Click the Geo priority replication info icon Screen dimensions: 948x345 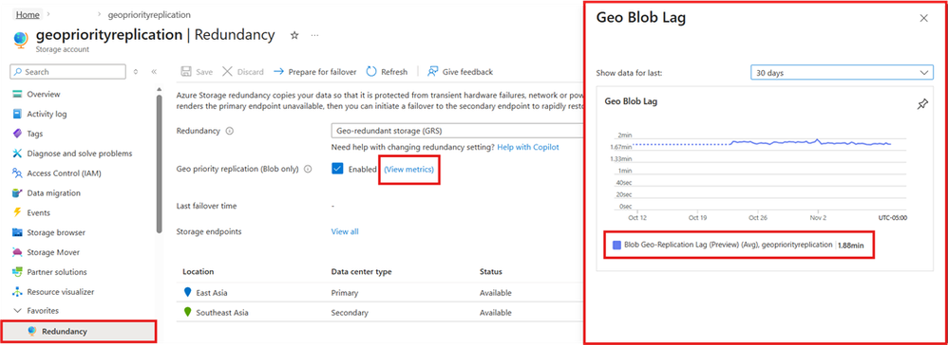[308, 170]
